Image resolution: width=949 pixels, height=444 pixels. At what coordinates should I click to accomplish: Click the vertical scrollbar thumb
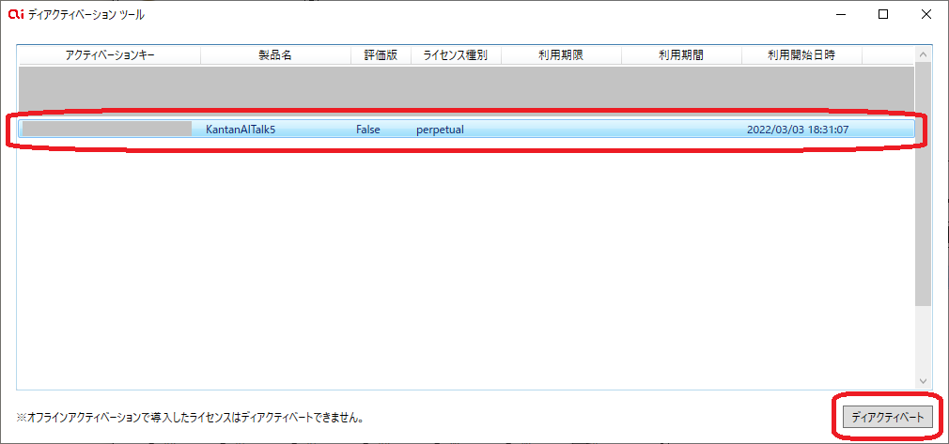point(923,183)
